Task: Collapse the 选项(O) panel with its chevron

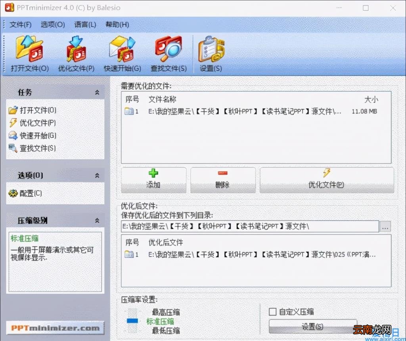Action: (97, 175)
